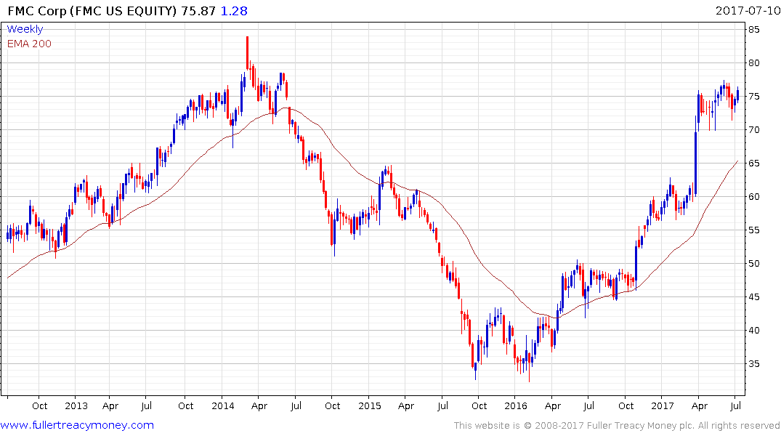
Task: Click the 2015 year axis label
Action: coord(370,405)
